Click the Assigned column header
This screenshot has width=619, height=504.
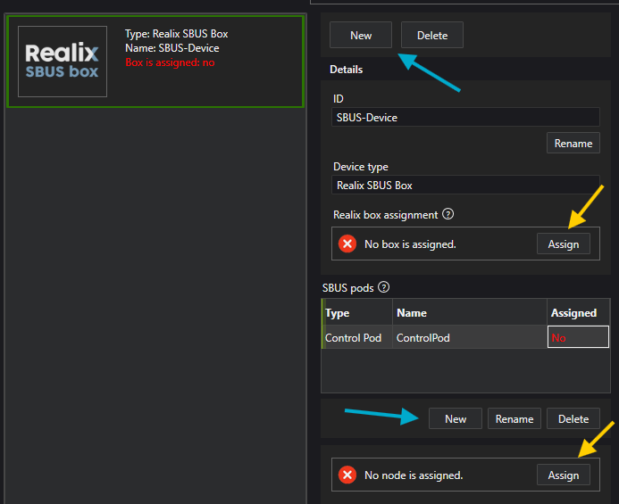[578, 312]
